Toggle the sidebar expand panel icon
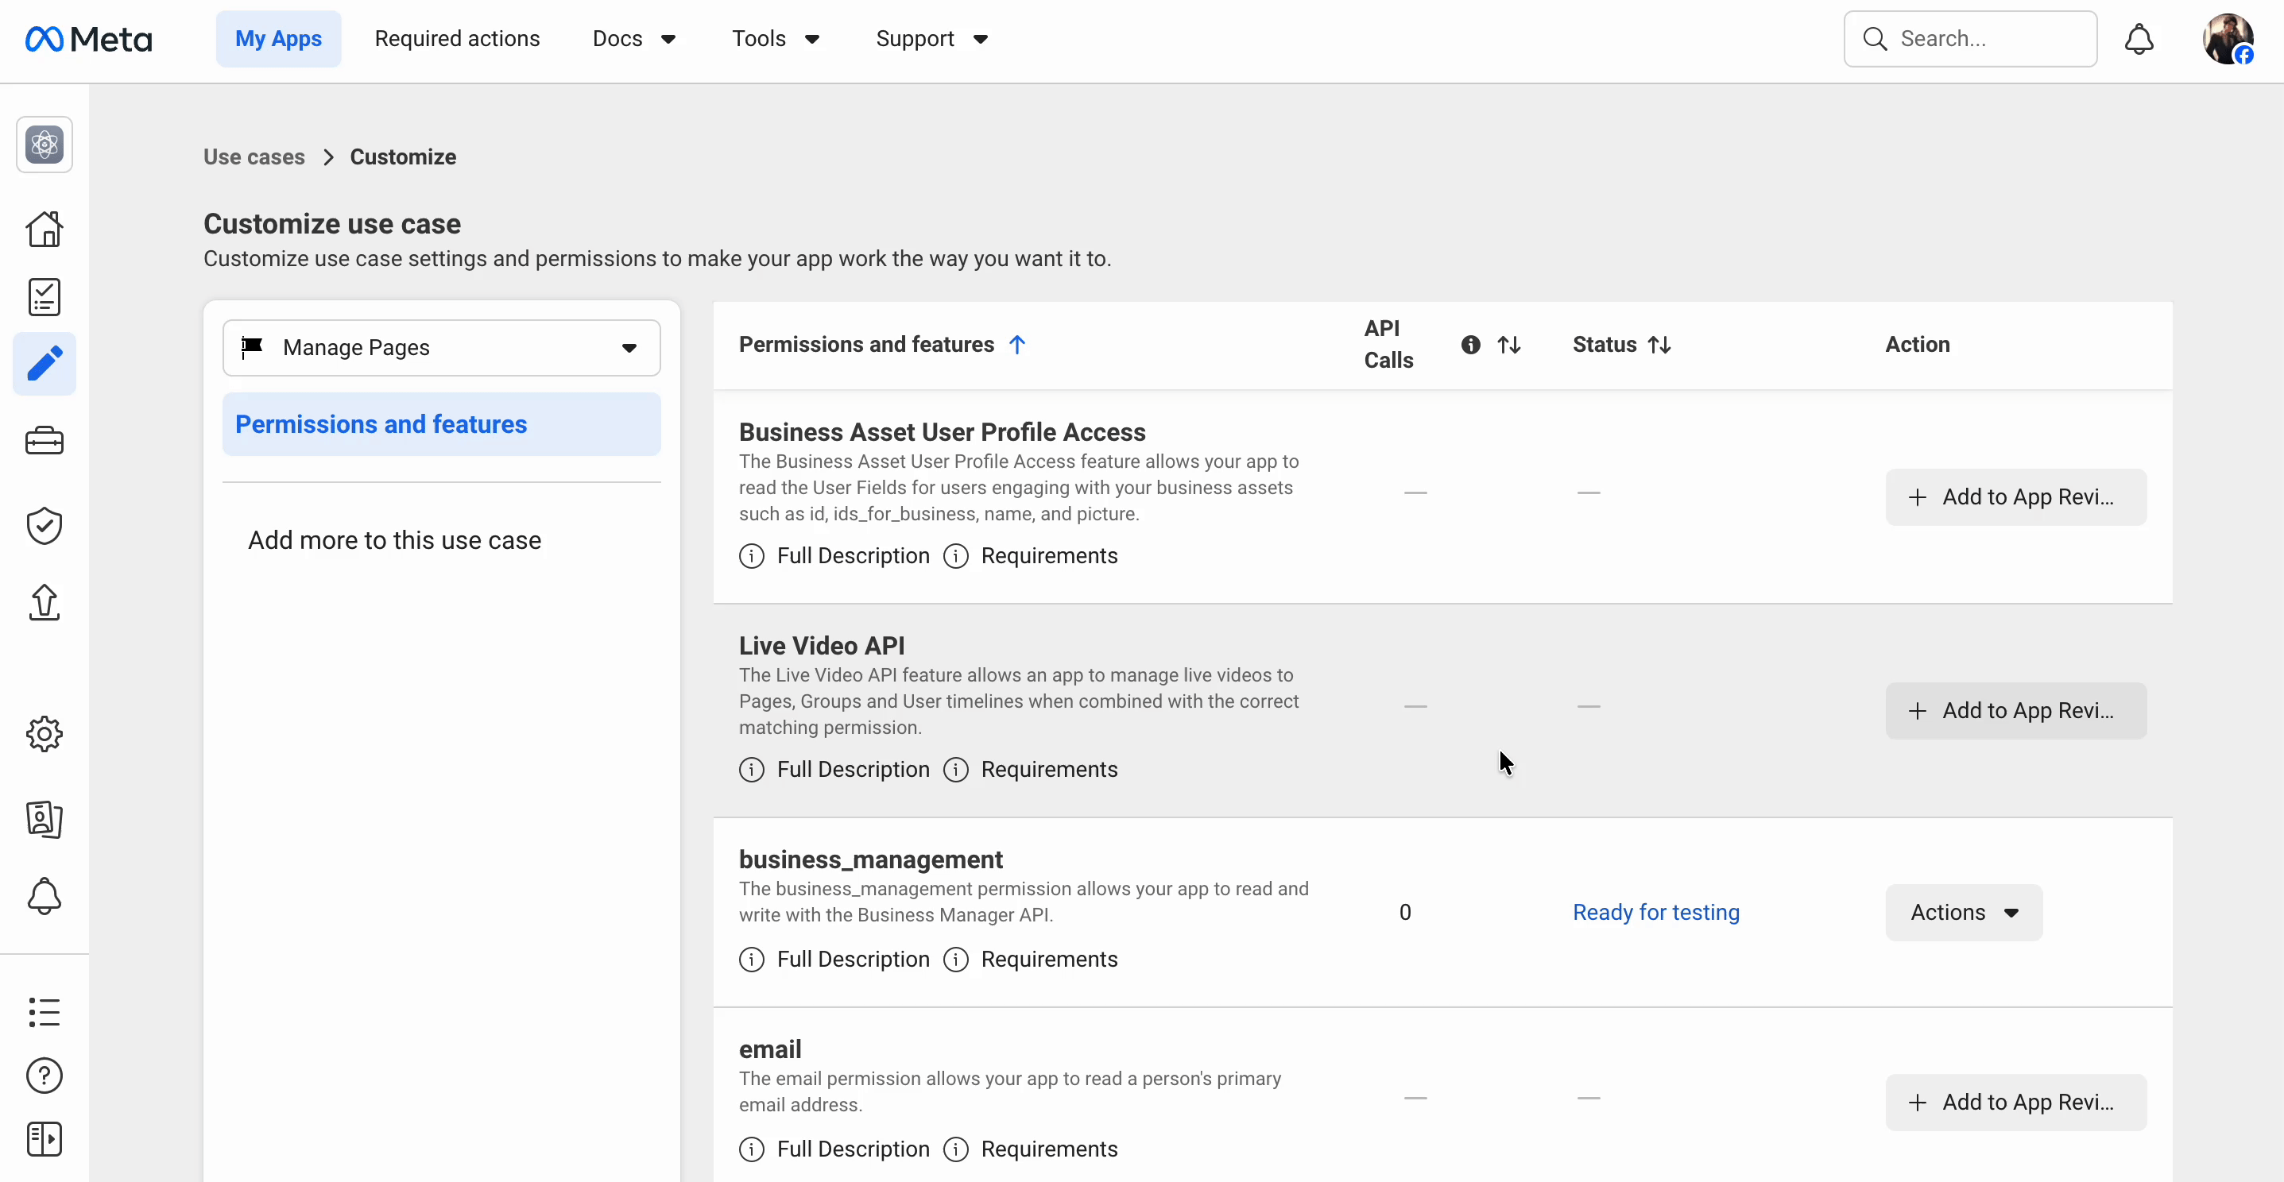The image size is (2284, 1182). [x=45, y=1139]
